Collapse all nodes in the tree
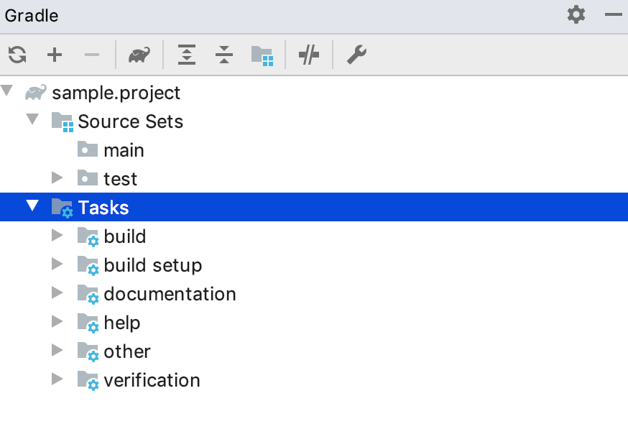 224,55
